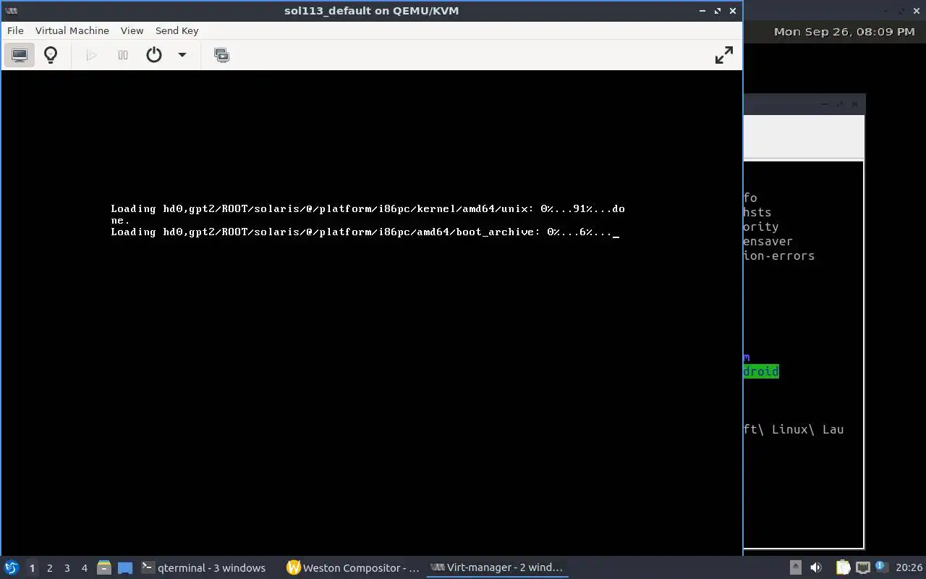Click inside the VM console display
The width and height of the screenshot is (926, 579).
tap(371, 312)
